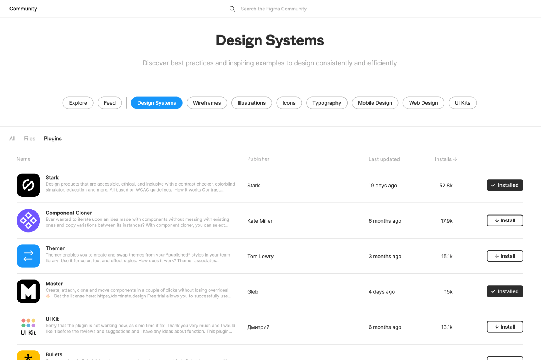The height and width of the screenshot is (360, 541).
Task: Sort by Installs column header
Action: click(446, 159)
